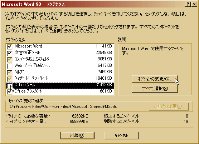Toggle the ヘルプ checkbox

point(10,73)
